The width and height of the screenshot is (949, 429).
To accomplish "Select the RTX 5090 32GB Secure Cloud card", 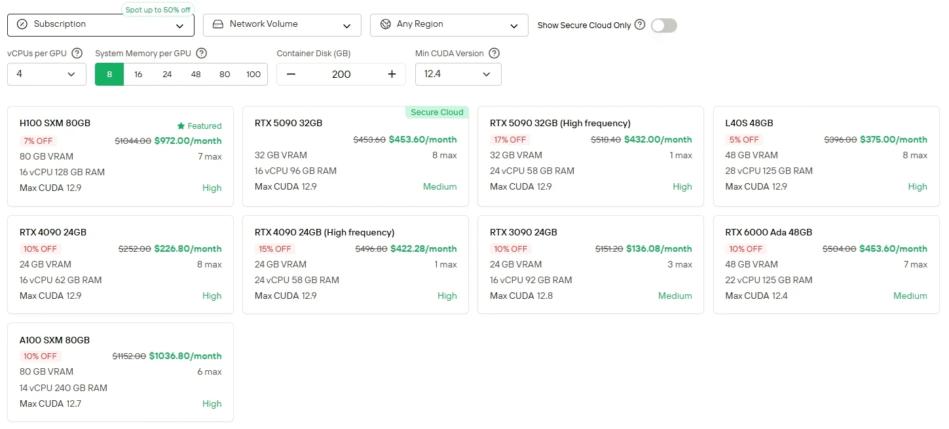I will pos(356,156).
